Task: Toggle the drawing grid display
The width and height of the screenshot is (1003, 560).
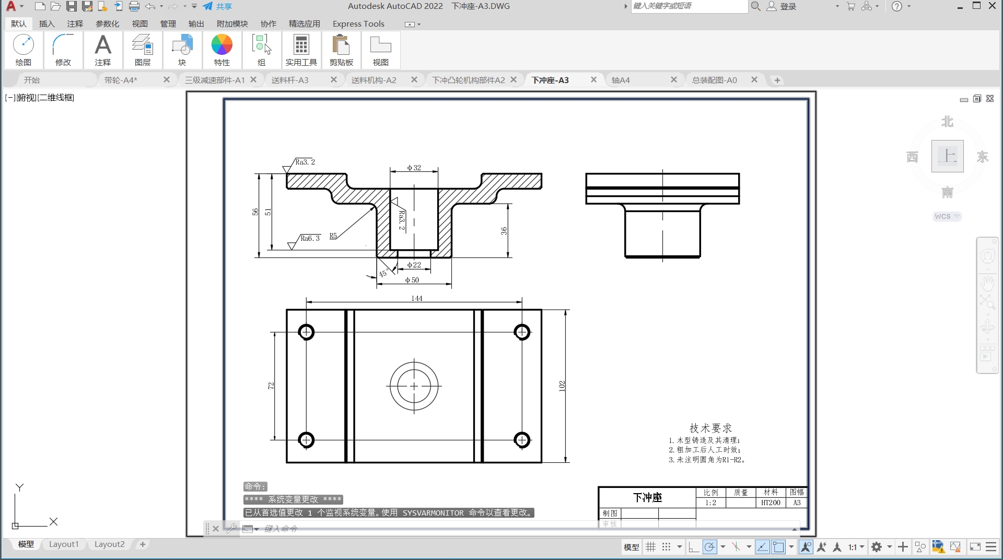Action: 651,547
